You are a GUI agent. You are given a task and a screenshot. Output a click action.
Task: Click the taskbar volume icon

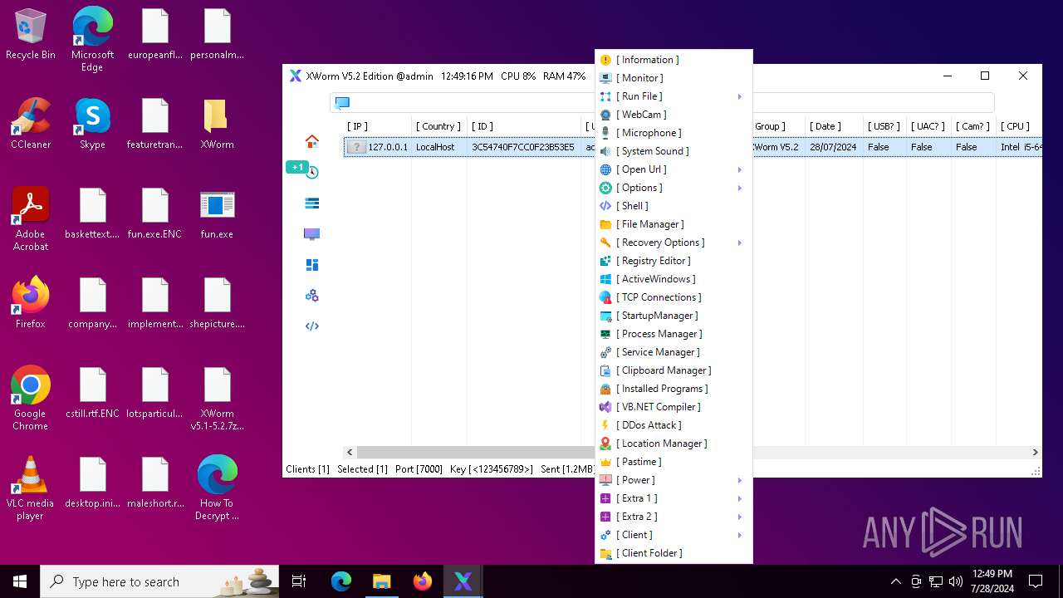pos(956,581)
